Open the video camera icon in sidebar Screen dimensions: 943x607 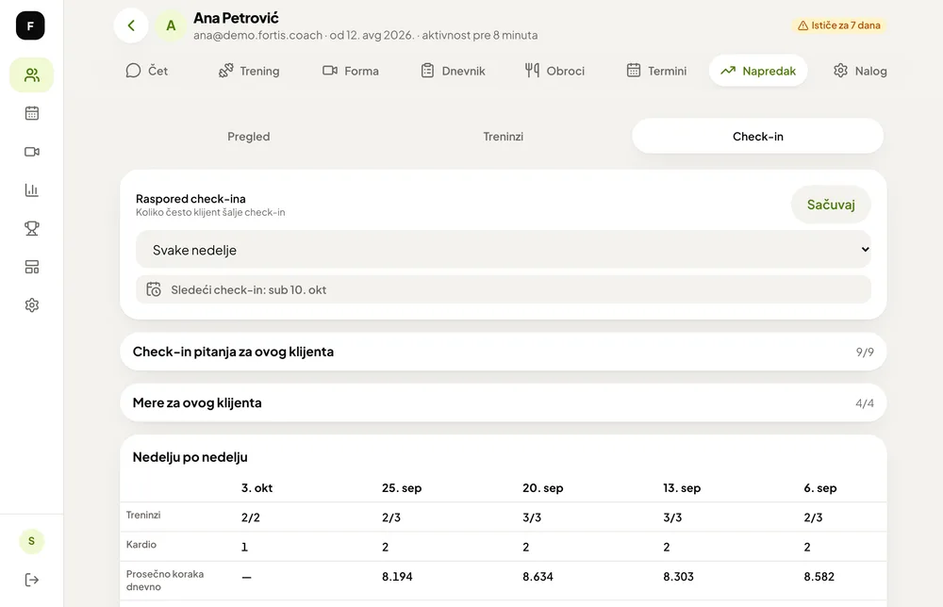point(31,152)
